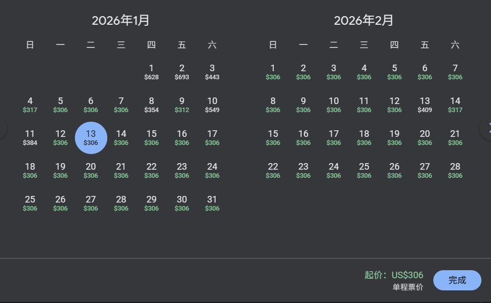Pick January 3 showing $443
The image size is (491, 303).
[x=212, y=72]
